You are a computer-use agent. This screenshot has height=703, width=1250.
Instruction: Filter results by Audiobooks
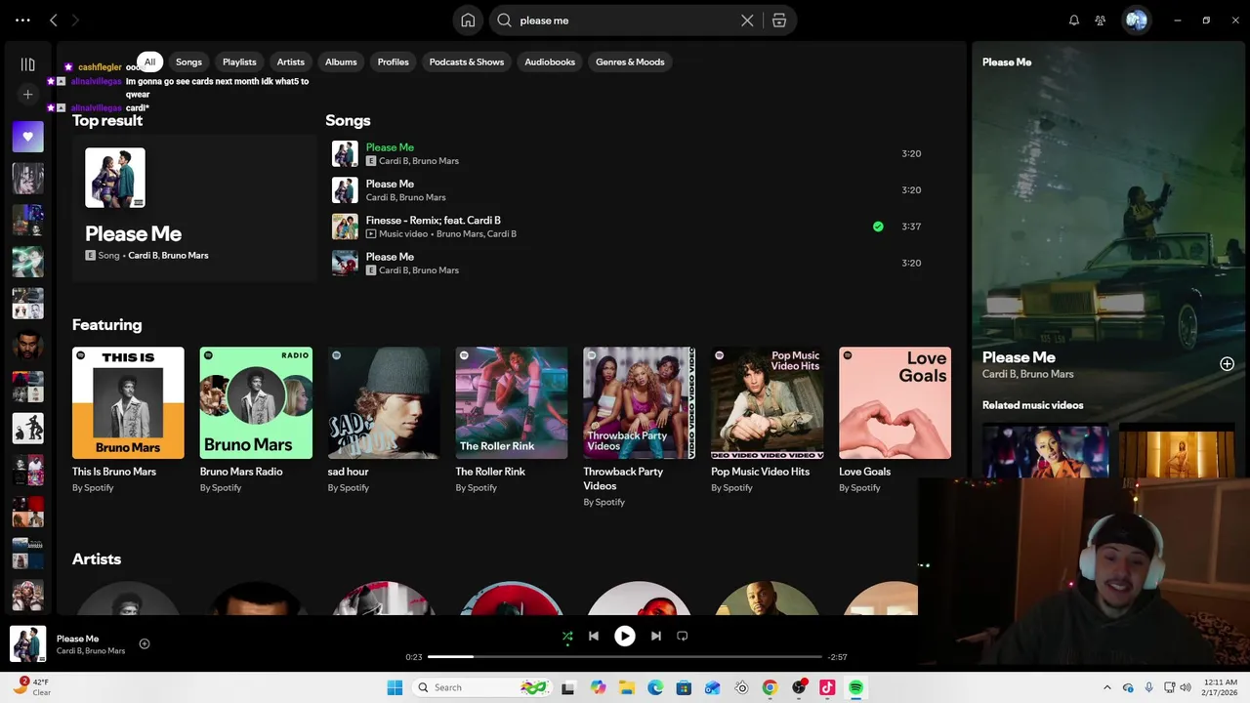point(550,62)
